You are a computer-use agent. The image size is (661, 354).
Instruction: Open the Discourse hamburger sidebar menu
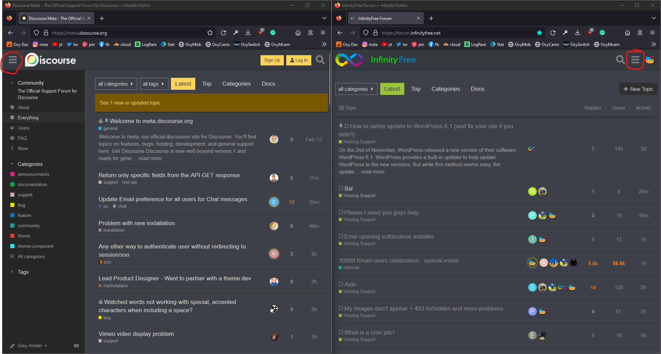tap(13, 60)
